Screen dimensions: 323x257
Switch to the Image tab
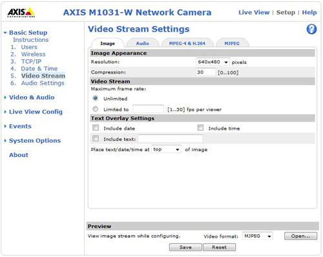(108, 43)
